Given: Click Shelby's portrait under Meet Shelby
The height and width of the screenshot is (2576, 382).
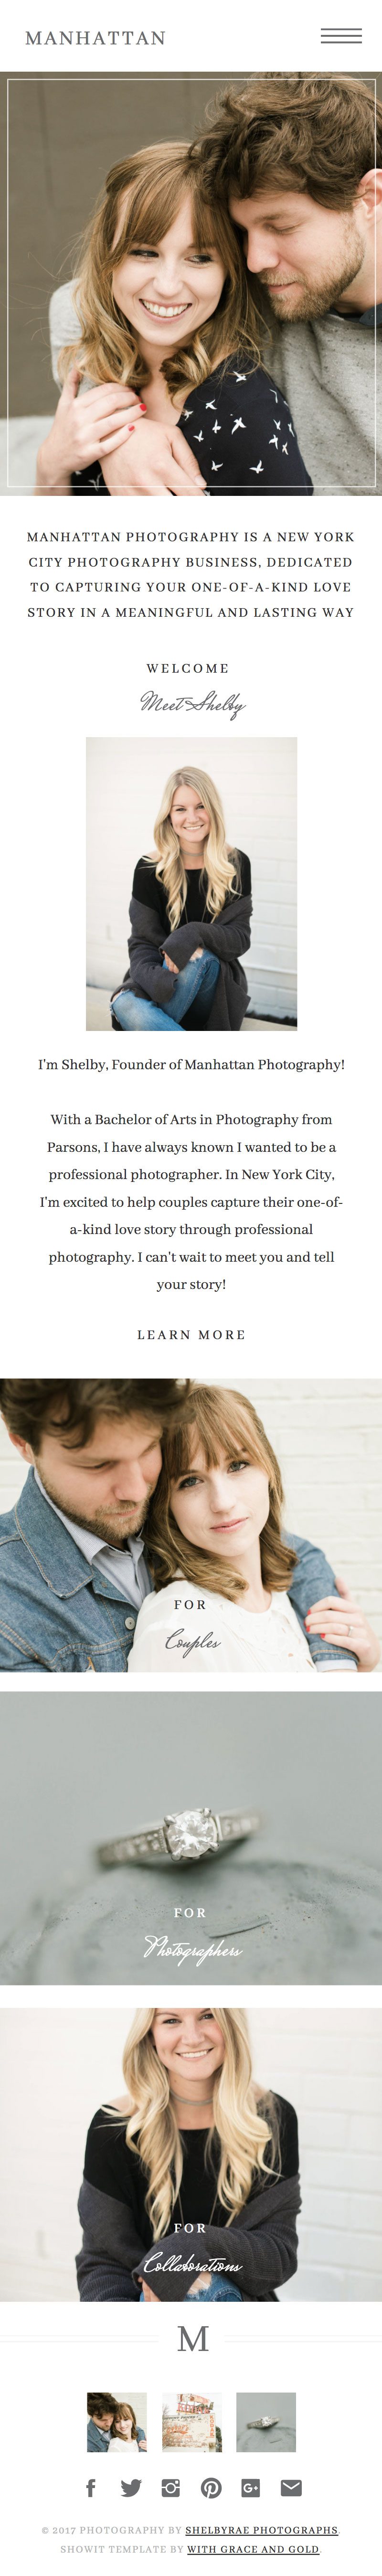Looking at the screenshot, I should (191, 884).
